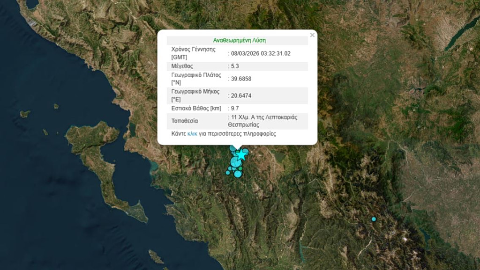
Task: Click the longitude value 20.6474
Action: click(241, 95)
